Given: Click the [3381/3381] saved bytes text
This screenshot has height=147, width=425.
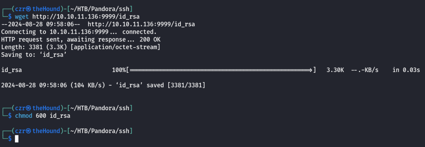Looking at the screenshot, I should click(x=187, y=85).
